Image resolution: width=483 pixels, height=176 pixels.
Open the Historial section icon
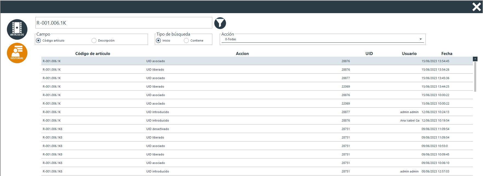point(17,53)
